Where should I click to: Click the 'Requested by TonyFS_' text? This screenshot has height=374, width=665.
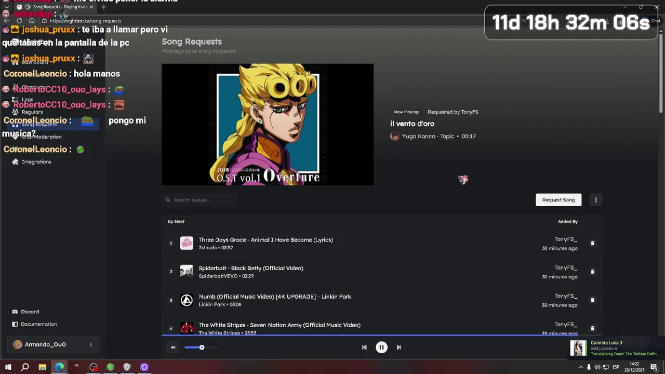point(454,112)
